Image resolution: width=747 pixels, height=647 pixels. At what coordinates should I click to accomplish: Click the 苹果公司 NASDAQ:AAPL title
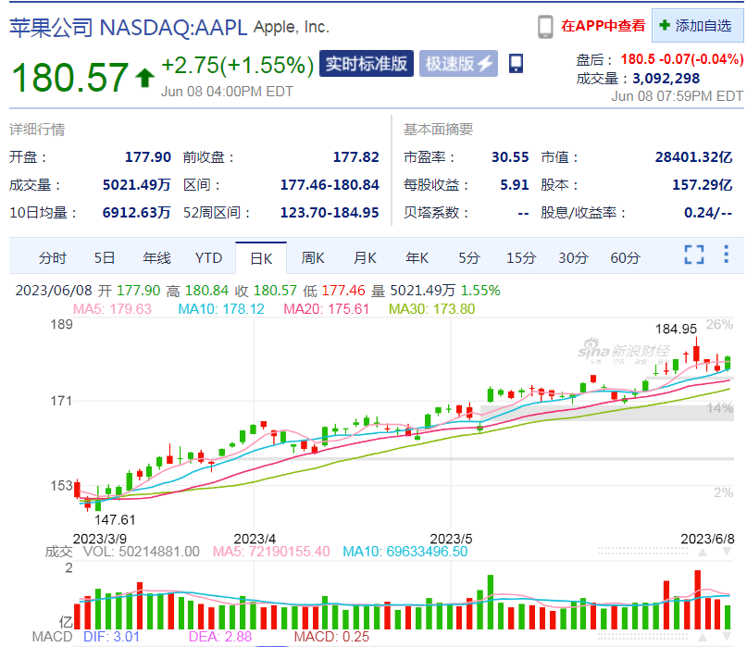pos(128,28)
